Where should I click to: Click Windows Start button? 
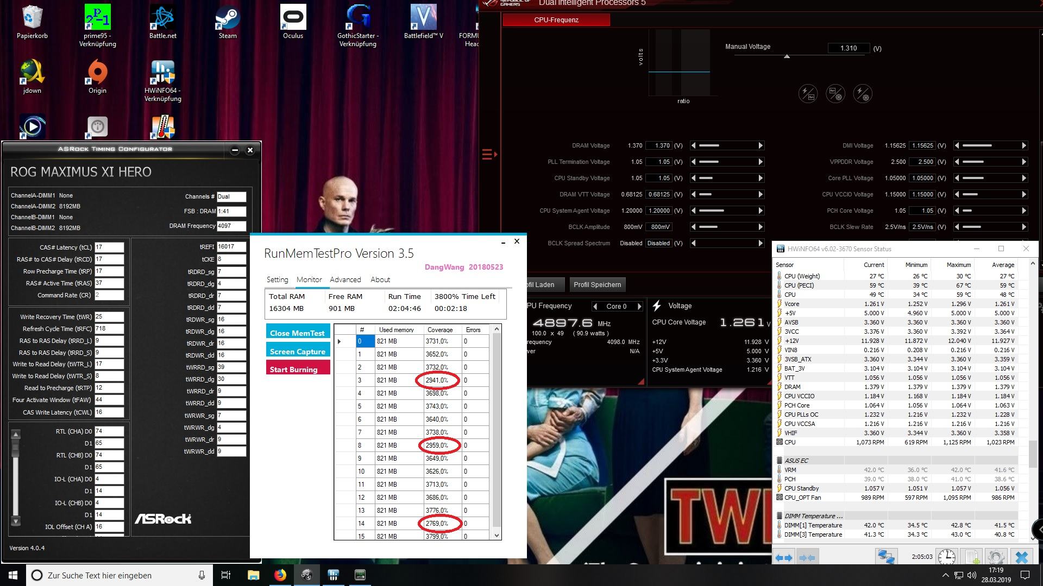pos(13,575)
